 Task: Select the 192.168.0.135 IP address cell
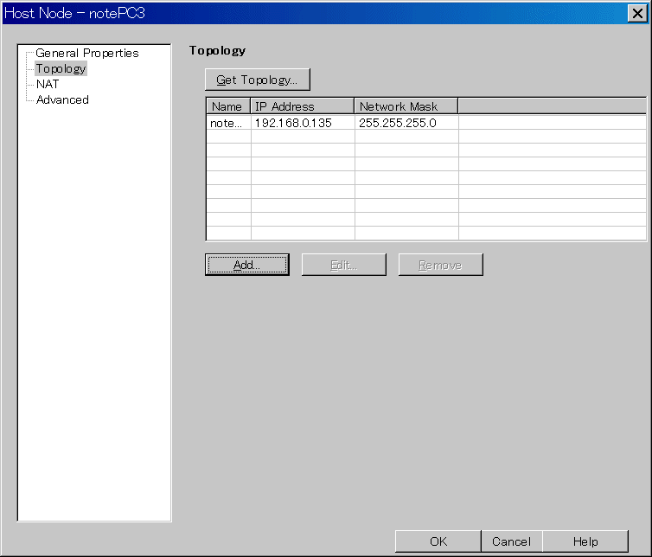tap(302, 123)
